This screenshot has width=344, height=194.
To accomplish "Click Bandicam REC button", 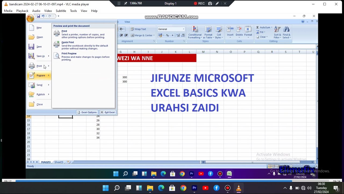I will (x=199, y=4).
